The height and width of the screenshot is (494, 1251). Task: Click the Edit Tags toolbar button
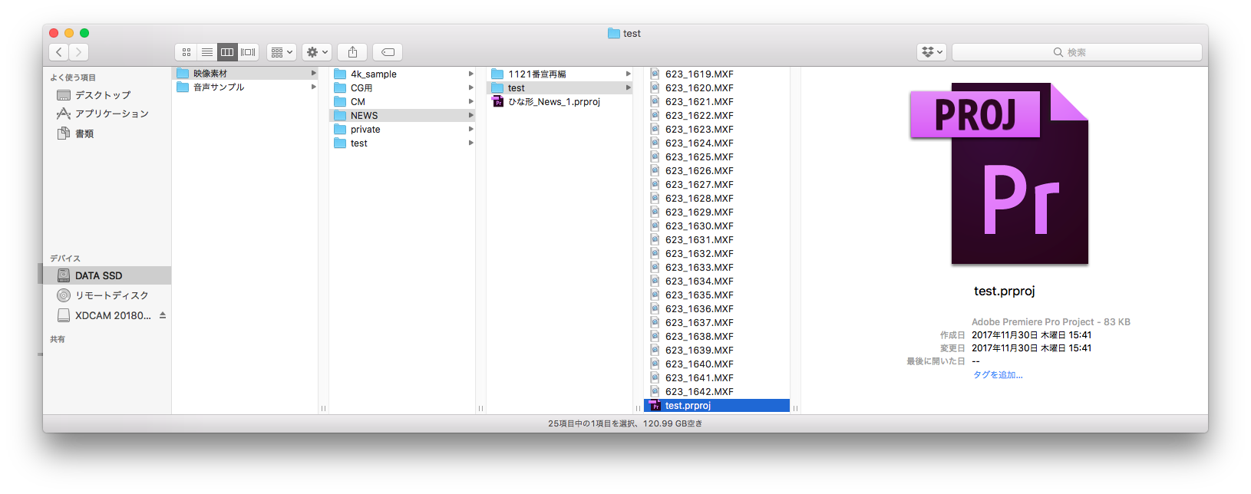coord(388,52)
